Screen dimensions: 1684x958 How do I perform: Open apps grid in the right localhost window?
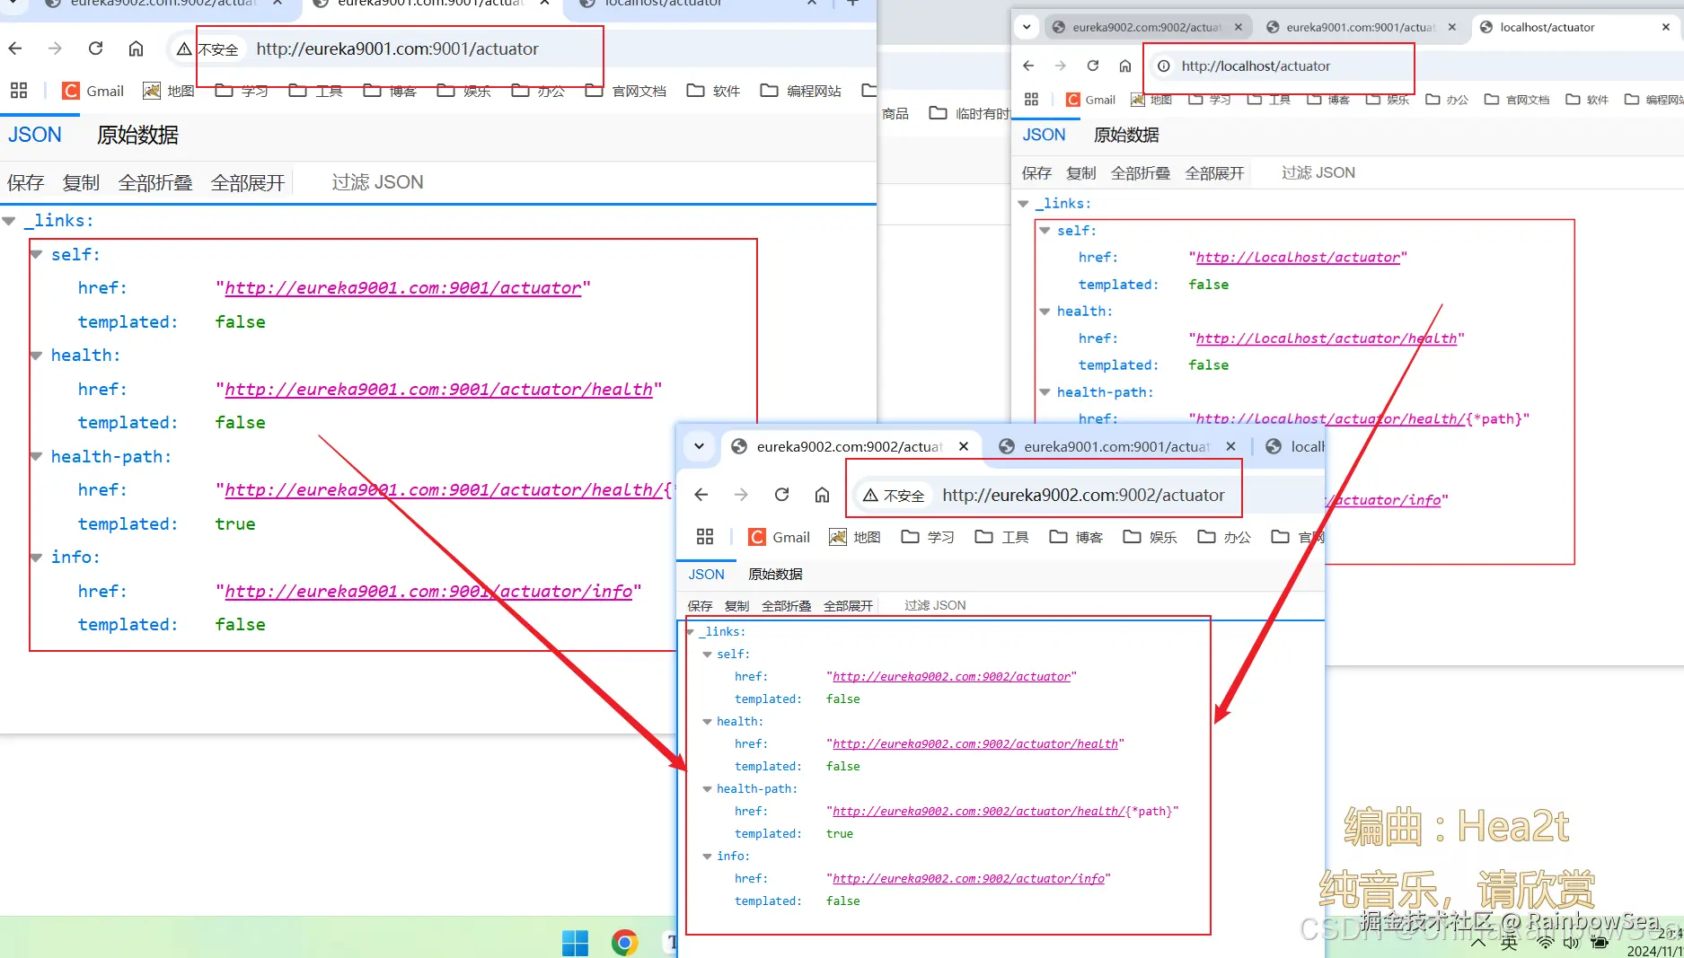[1031, 100]
